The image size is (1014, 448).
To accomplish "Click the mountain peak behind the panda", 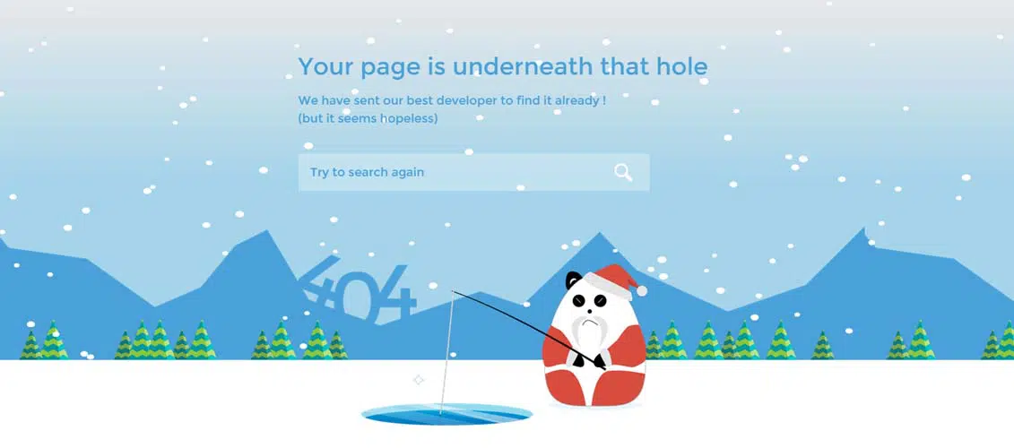I will click(x=600, y=235).
